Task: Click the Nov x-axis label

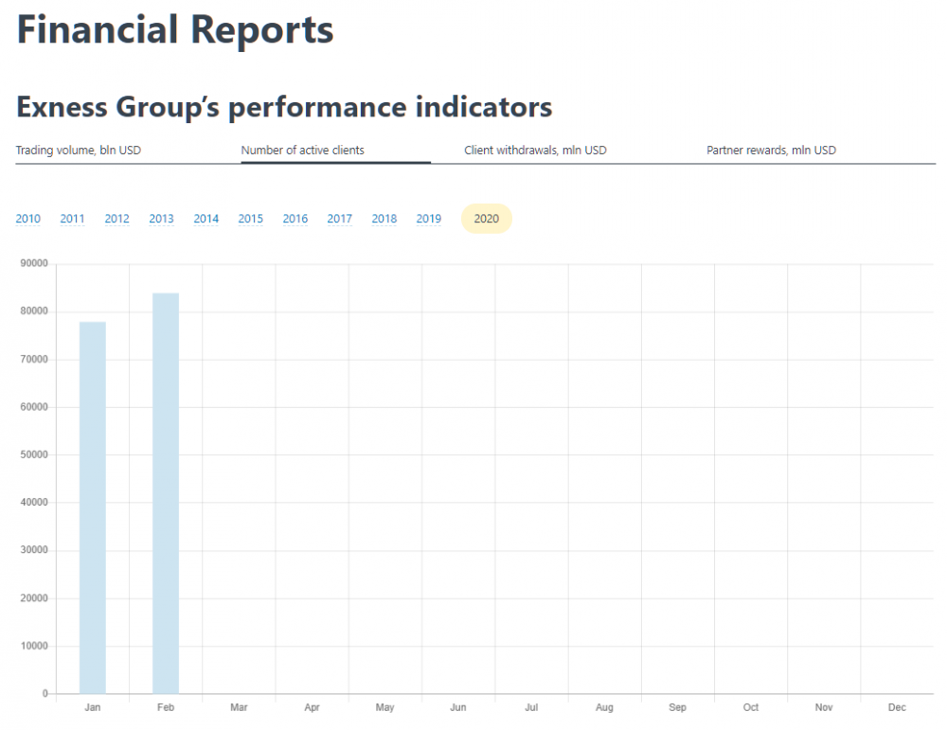Action: [824, 707]
